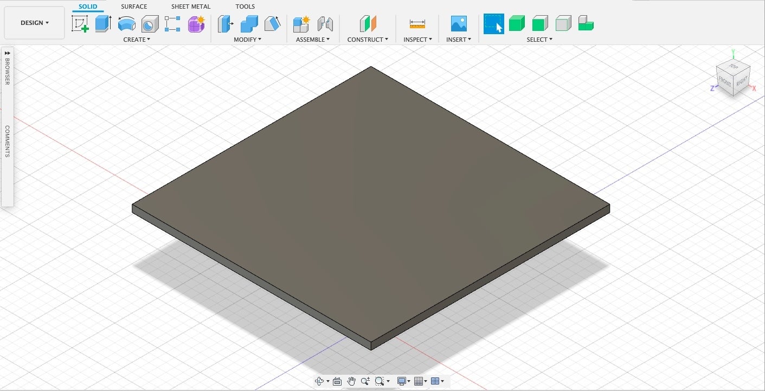This screenshot has width=765, height=391.
Task: Switch to the Surface tab
Action: (134, 7)
